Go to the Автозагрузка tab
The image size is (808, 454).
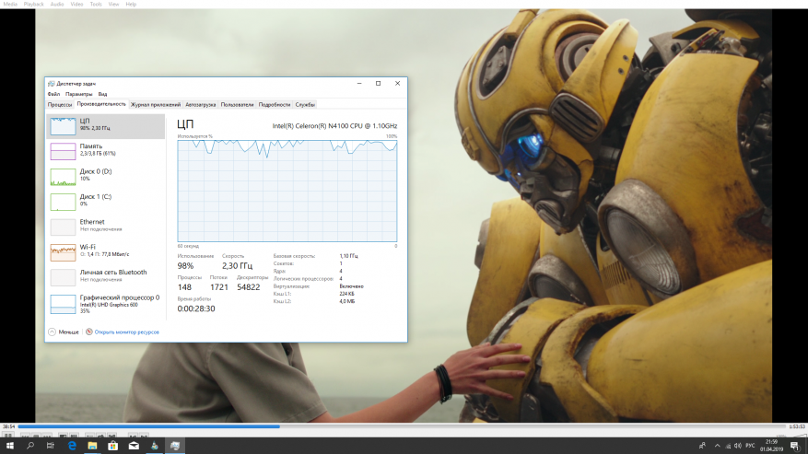click(x=201, y=105)
